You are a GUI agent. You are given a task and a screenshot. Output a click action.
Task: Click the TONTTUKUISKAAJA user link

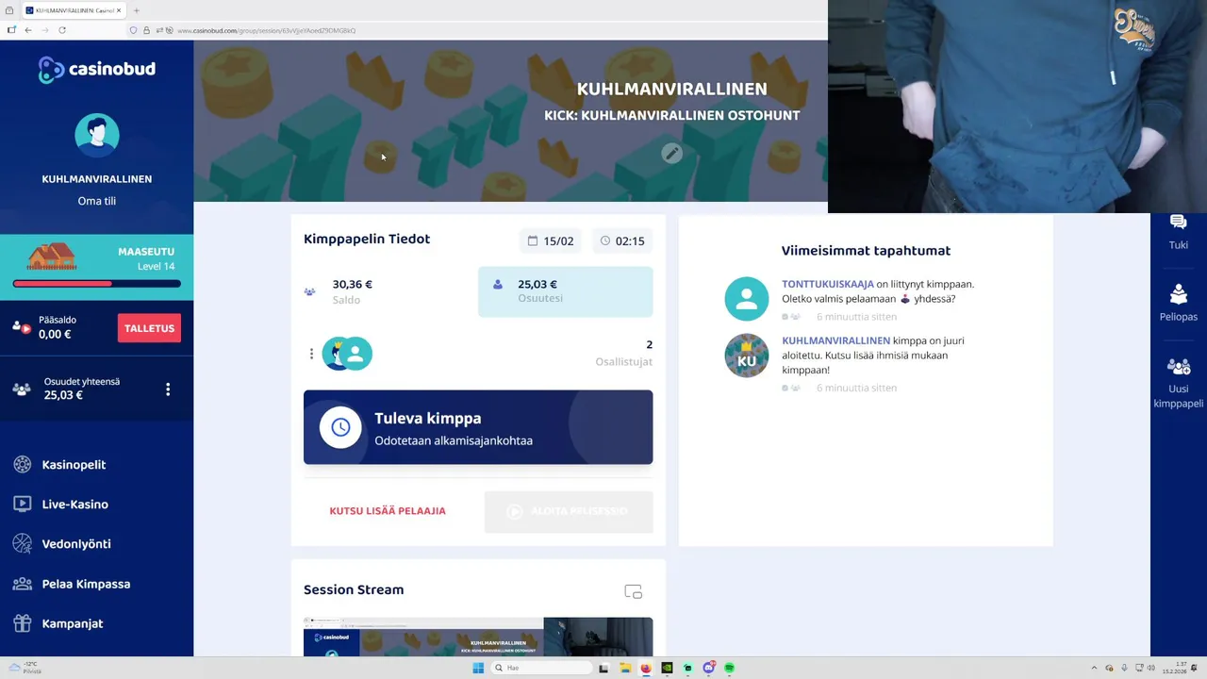click(x=828, y=284)
